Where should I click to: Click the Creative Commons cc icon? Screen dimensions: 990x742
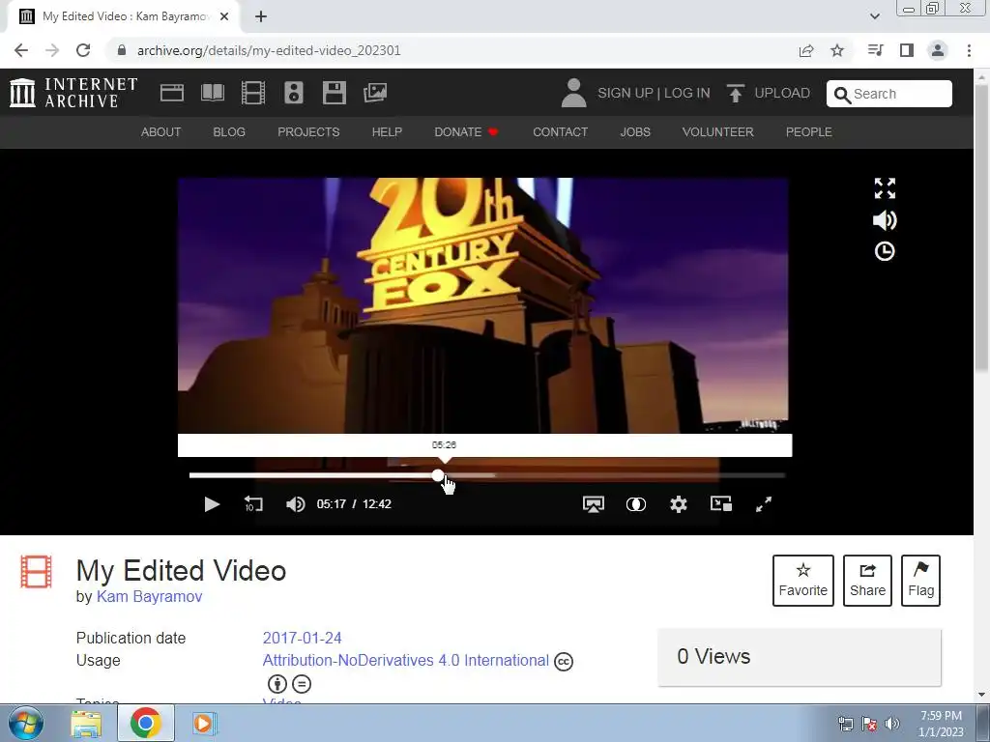564,661
